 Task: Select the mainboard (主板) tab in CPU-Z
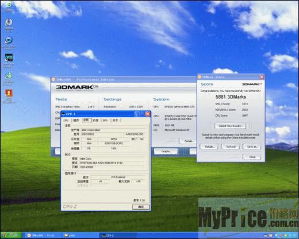86,120
